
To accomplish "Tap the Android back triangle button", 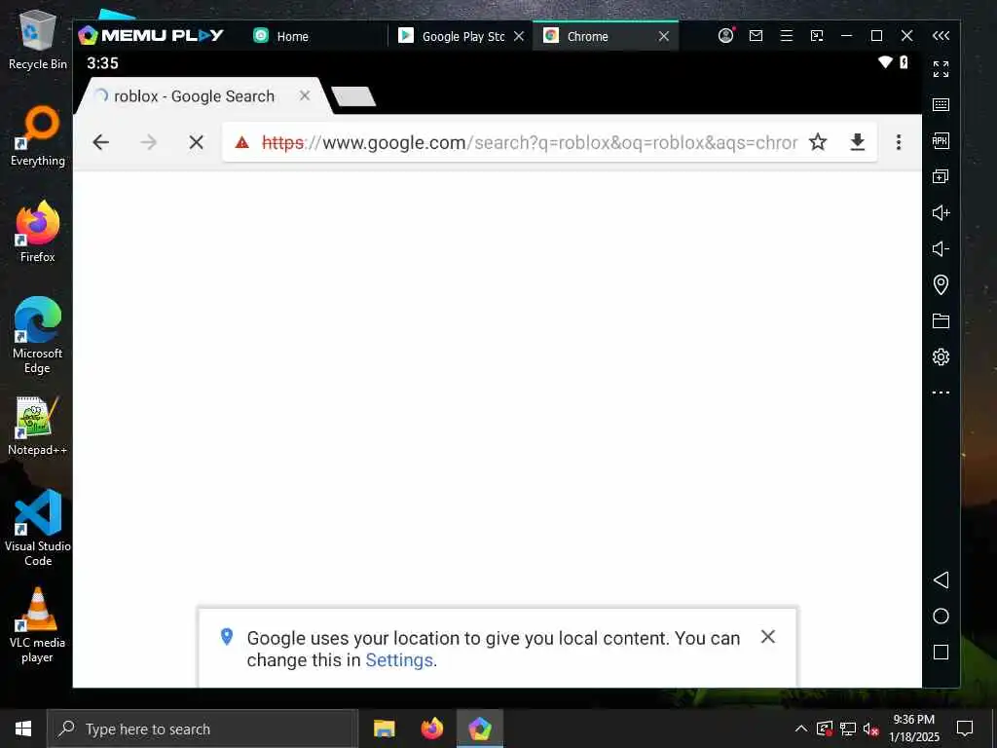I will pos(941,580).
